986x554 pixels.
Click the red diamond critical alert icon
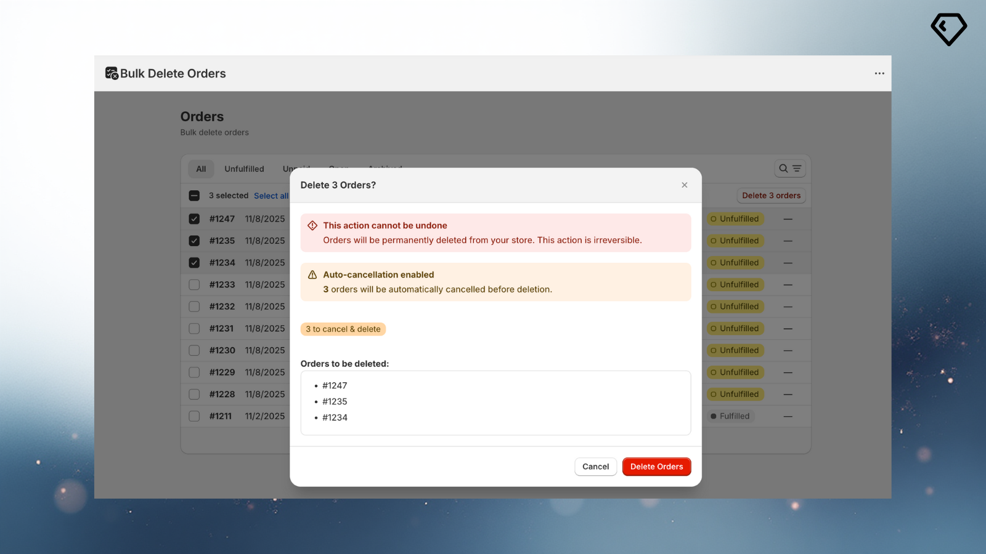[x=312, y=226]
